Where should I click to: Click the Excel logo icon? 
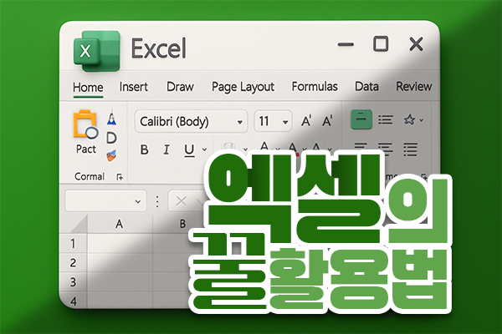(x=97, y=51)
